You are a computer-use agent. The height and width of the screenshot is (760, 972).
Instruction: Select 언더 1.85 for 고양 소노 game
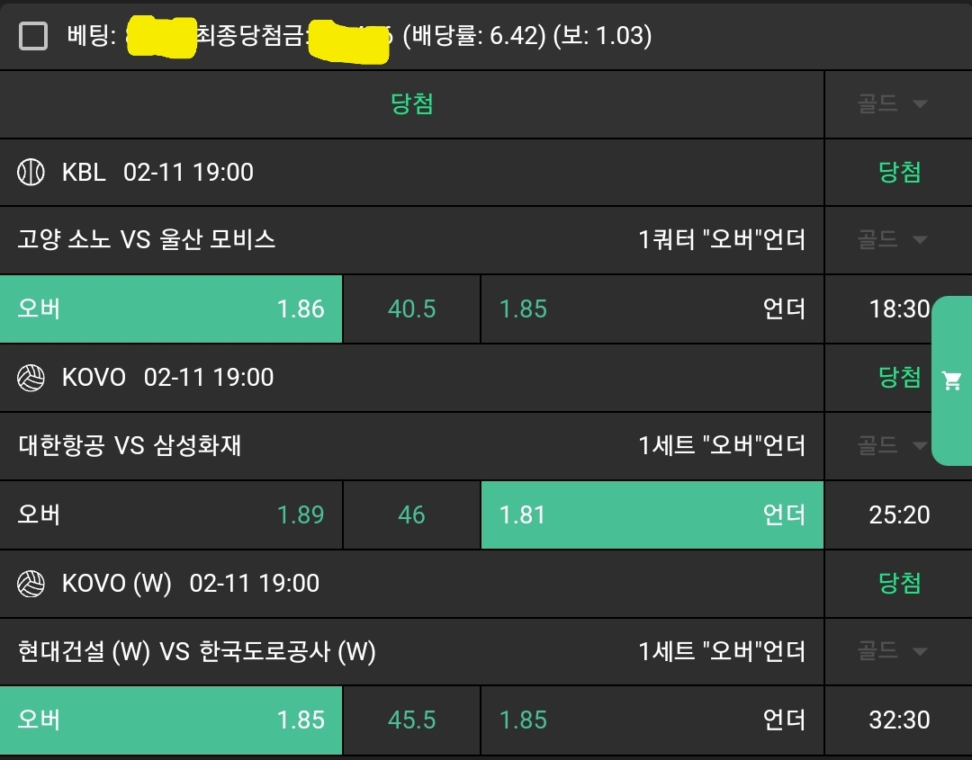pos(652,309)
